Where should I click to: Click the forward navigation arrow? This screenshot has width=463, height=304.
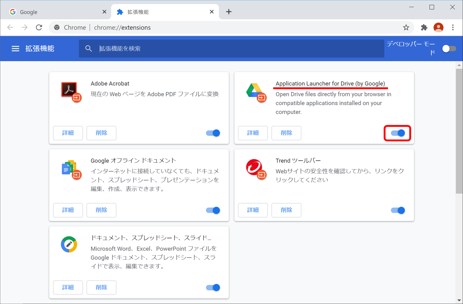coord(24,27)
